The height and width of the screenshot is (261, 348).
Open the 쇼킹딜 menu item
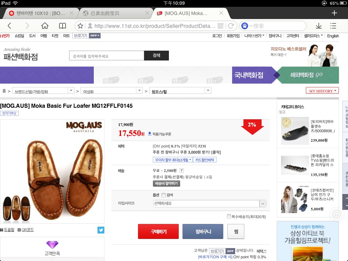pyautogui.click(x=19, y=36)
